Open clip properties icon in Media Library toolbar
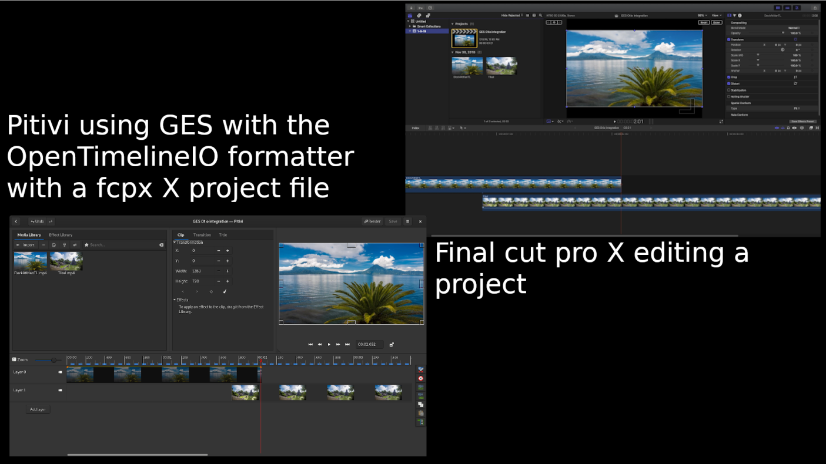 (x=54, y=245)
